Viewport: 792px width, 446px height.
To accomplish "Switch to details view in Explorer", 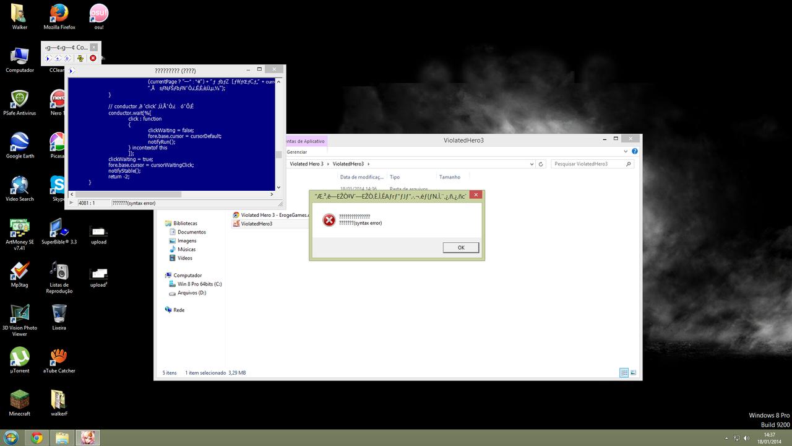I will point(624,373).
